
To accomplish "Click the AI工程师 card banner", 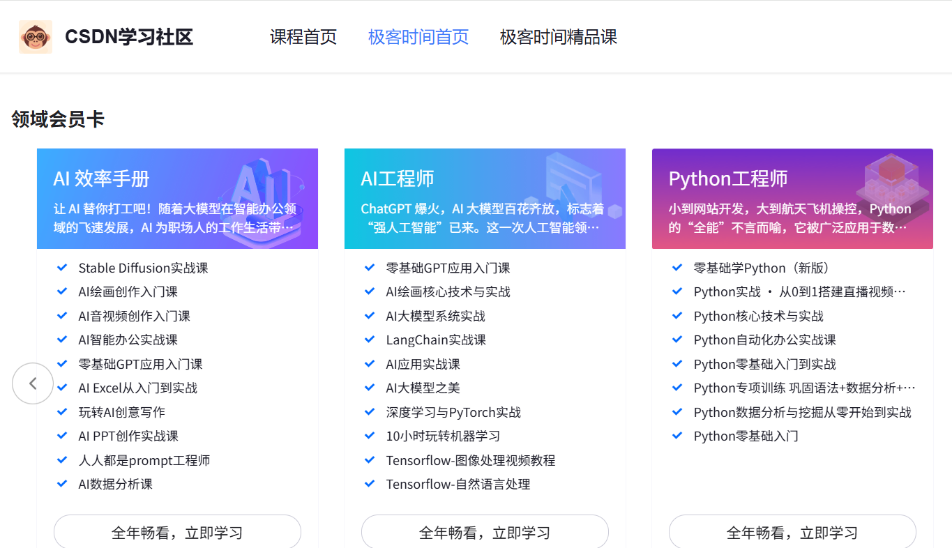I will pyautogui.click(x=485, y=199).
